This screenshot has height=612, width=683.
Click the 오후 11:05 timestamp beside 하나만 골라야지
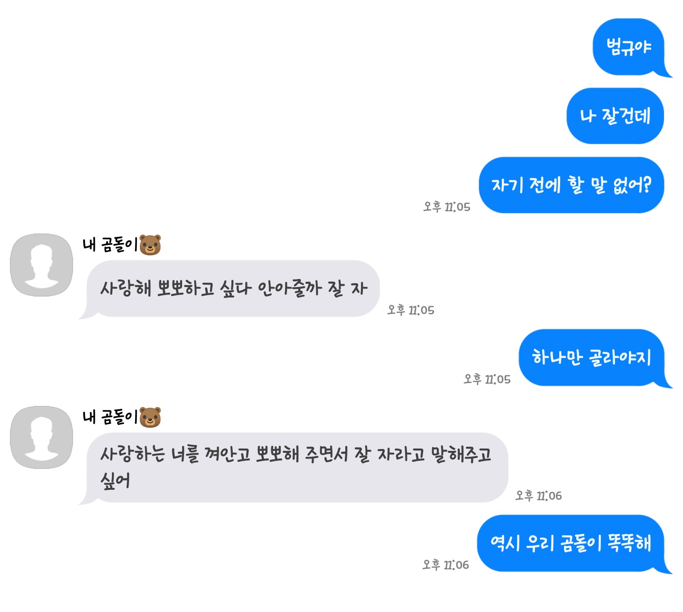[487, 379]
